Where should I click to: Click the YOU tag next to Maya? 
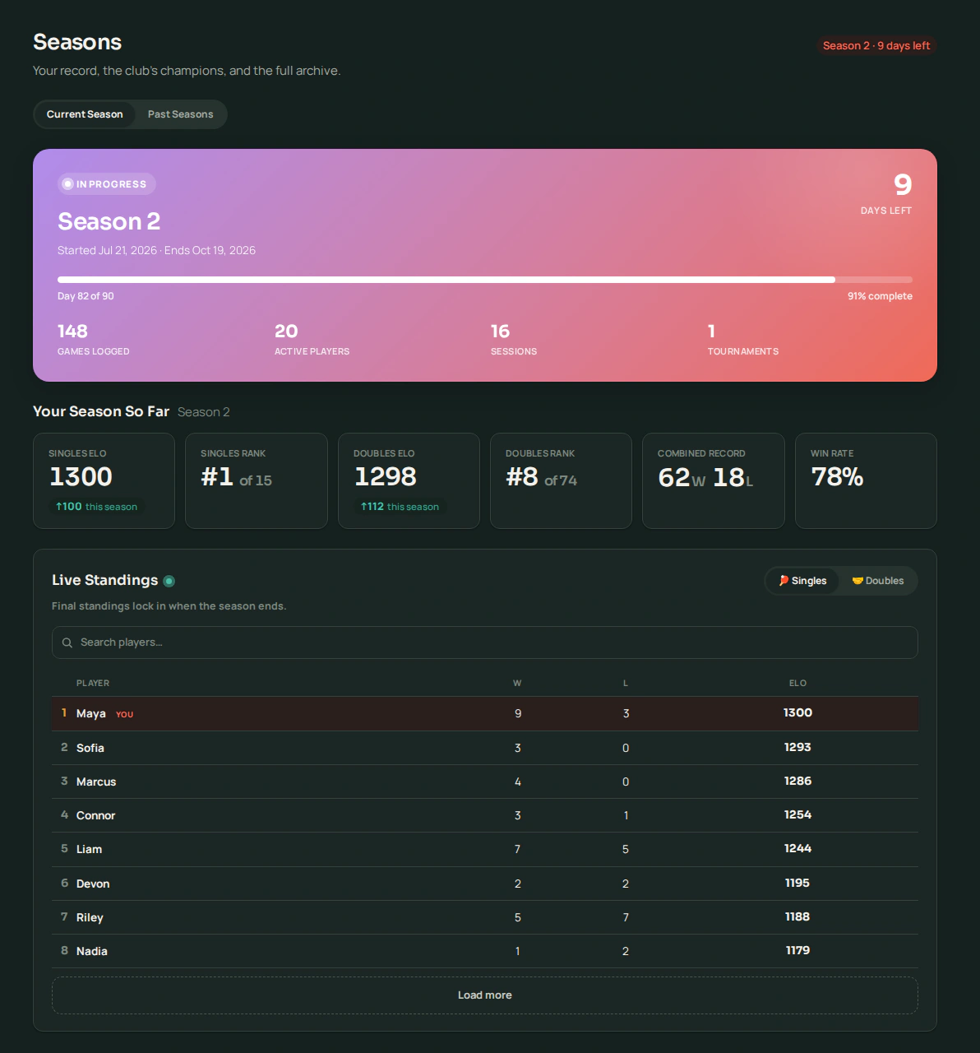point(124,714)
